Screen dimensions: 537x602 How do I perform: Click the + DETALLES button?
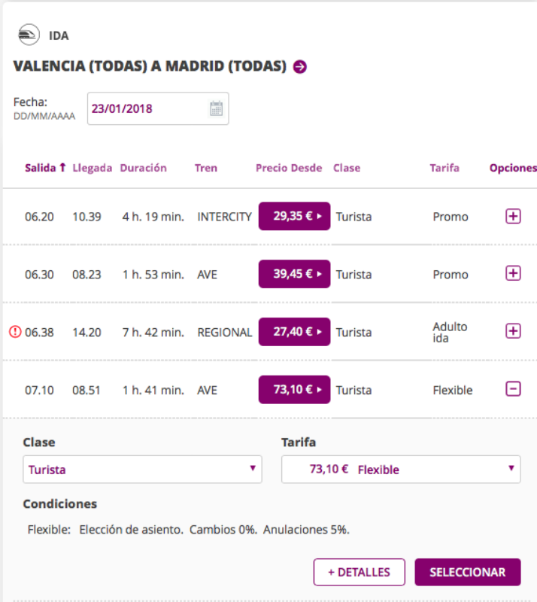click(359, 572)
